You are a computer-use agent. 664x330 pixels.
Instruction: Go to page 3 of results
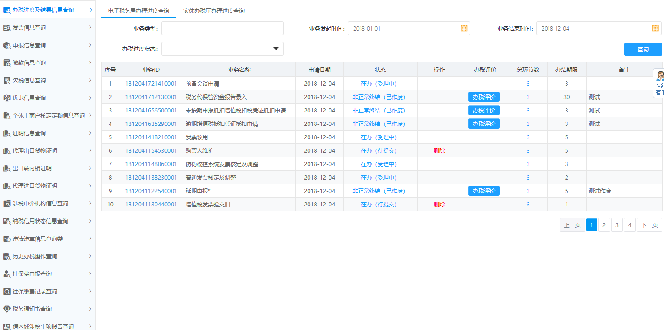click(x=616, y=225)
